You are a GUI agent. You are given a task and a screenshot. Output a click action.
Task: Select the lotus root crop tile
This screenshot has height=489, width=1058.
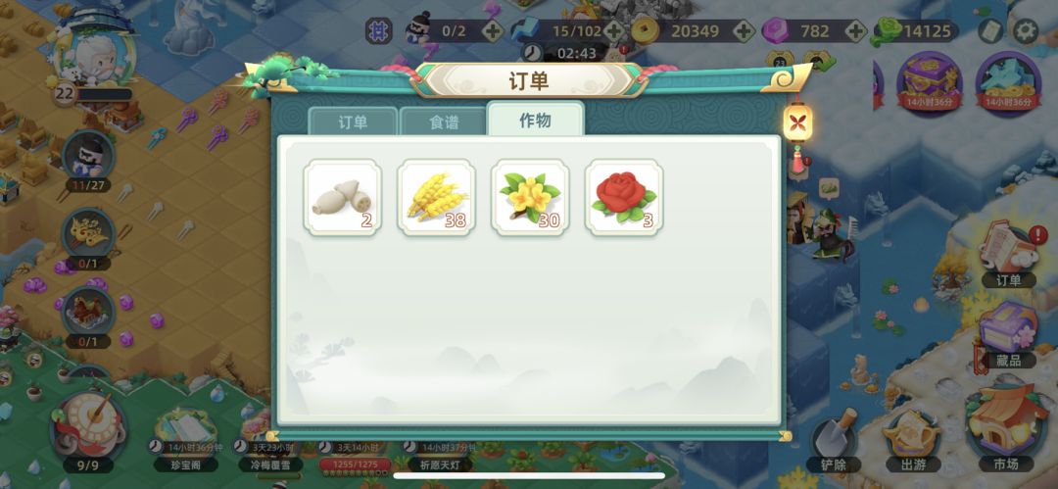coord(343,197)
